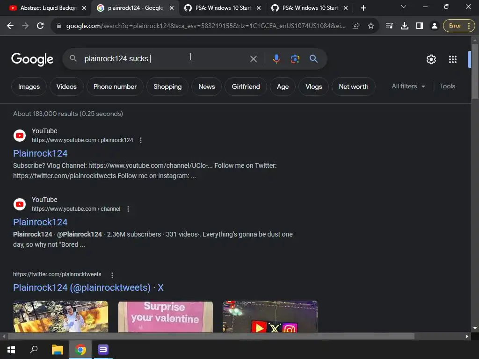Open a new browser tab

(363, 8)
